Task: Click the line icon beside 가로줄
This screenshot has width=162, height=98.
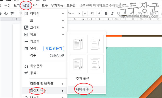Action: pyautogui.click(x=26, y=42)
